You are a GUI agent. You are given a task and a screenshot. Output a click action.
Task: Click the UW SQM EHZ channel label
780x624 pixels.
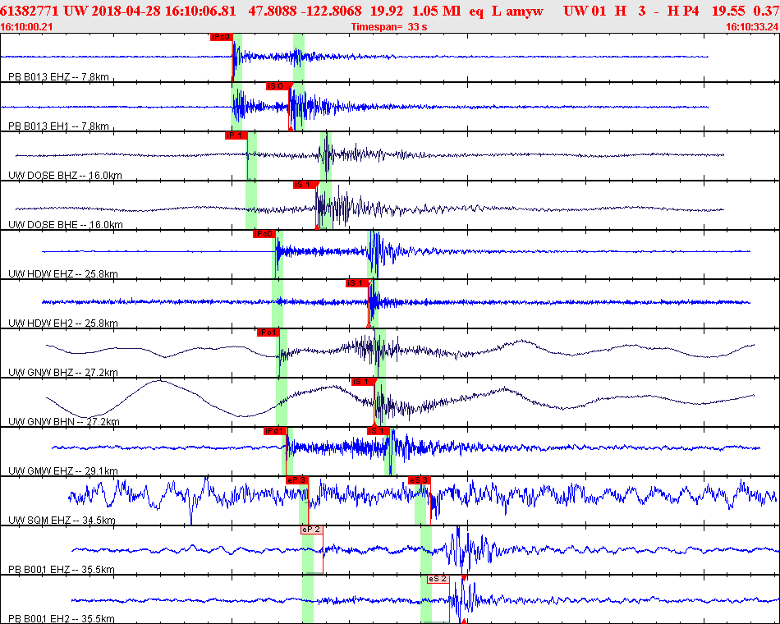click(62, 521)
